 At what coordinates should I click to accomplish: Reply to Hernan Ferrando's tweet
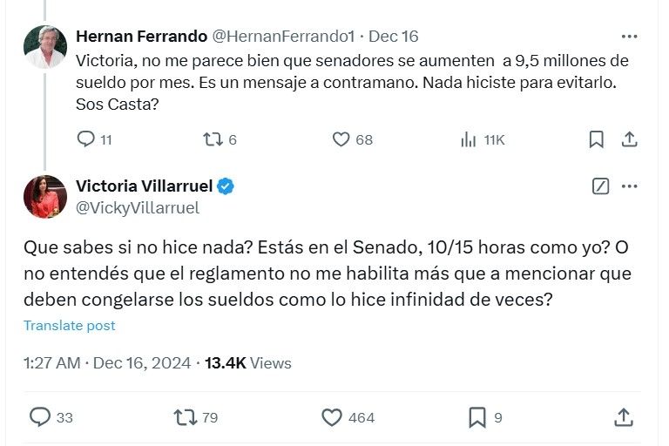pyautogui.click(x=86, y=139)
